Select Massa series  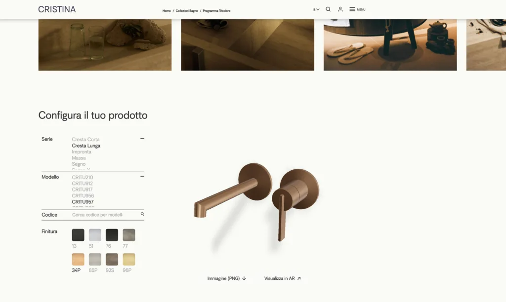point(79,157)
